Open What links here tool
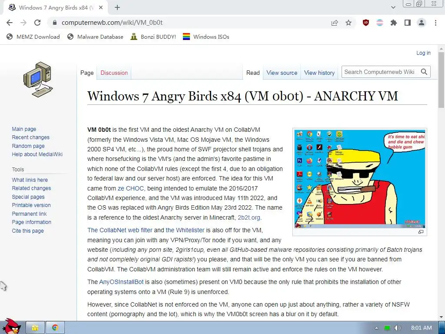Image resolution: width=445 pixels, height=334 pixels. [30, 180]
